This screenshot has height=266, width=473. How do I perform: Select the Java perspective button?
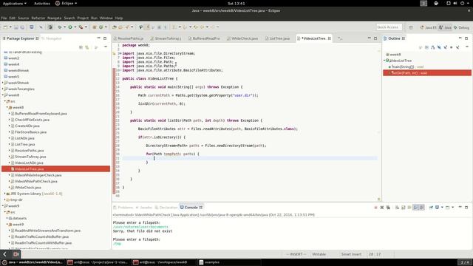[x=445, y=27]
